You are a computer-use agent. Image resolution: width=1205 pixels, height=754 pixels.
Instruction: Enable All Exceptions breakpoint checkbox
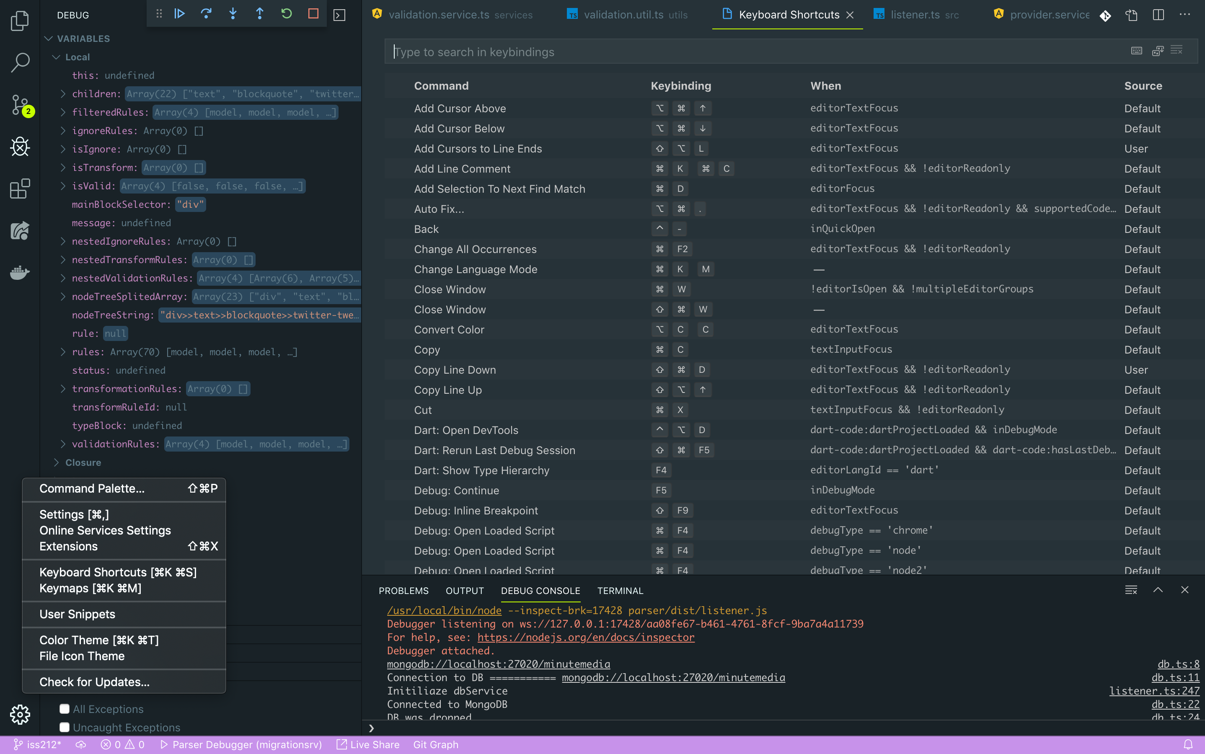pos(65,709)
